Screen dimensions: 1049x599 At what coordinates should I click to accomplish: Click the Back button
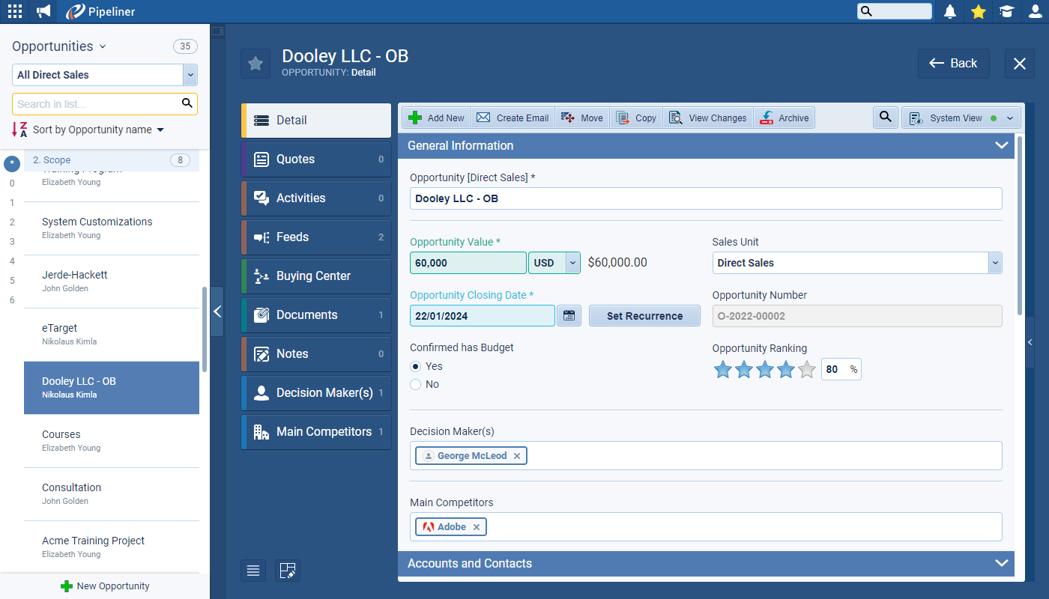point(953,64)
